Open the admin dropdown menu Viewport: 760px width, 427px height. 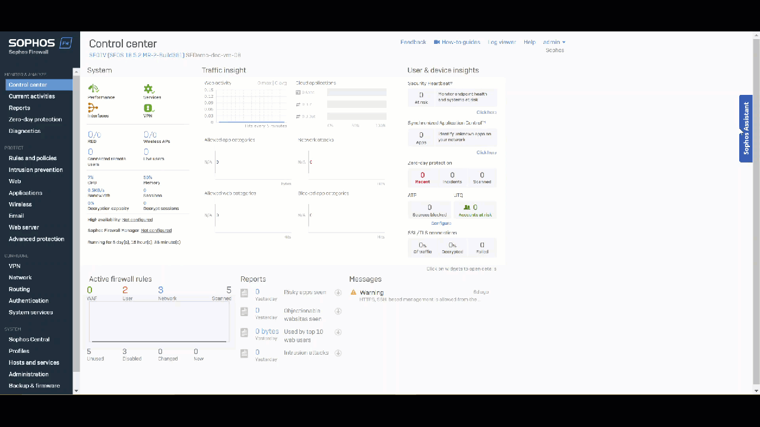click(554, 42)
